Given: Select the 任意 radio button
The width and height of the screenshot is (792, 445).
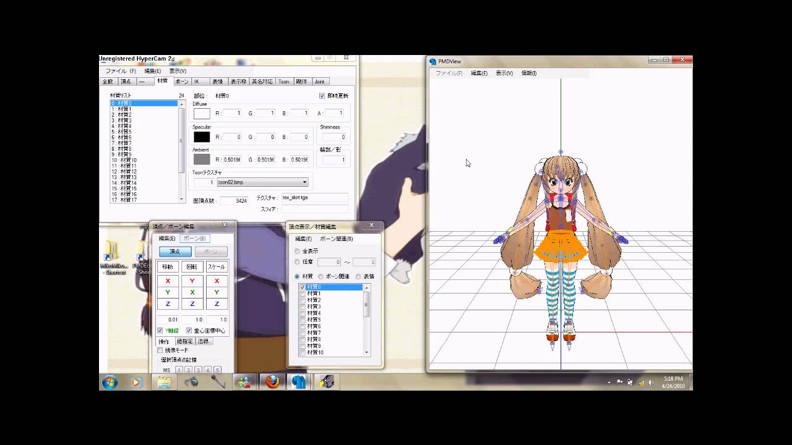Looking at the screenshot, I should 297,262.
